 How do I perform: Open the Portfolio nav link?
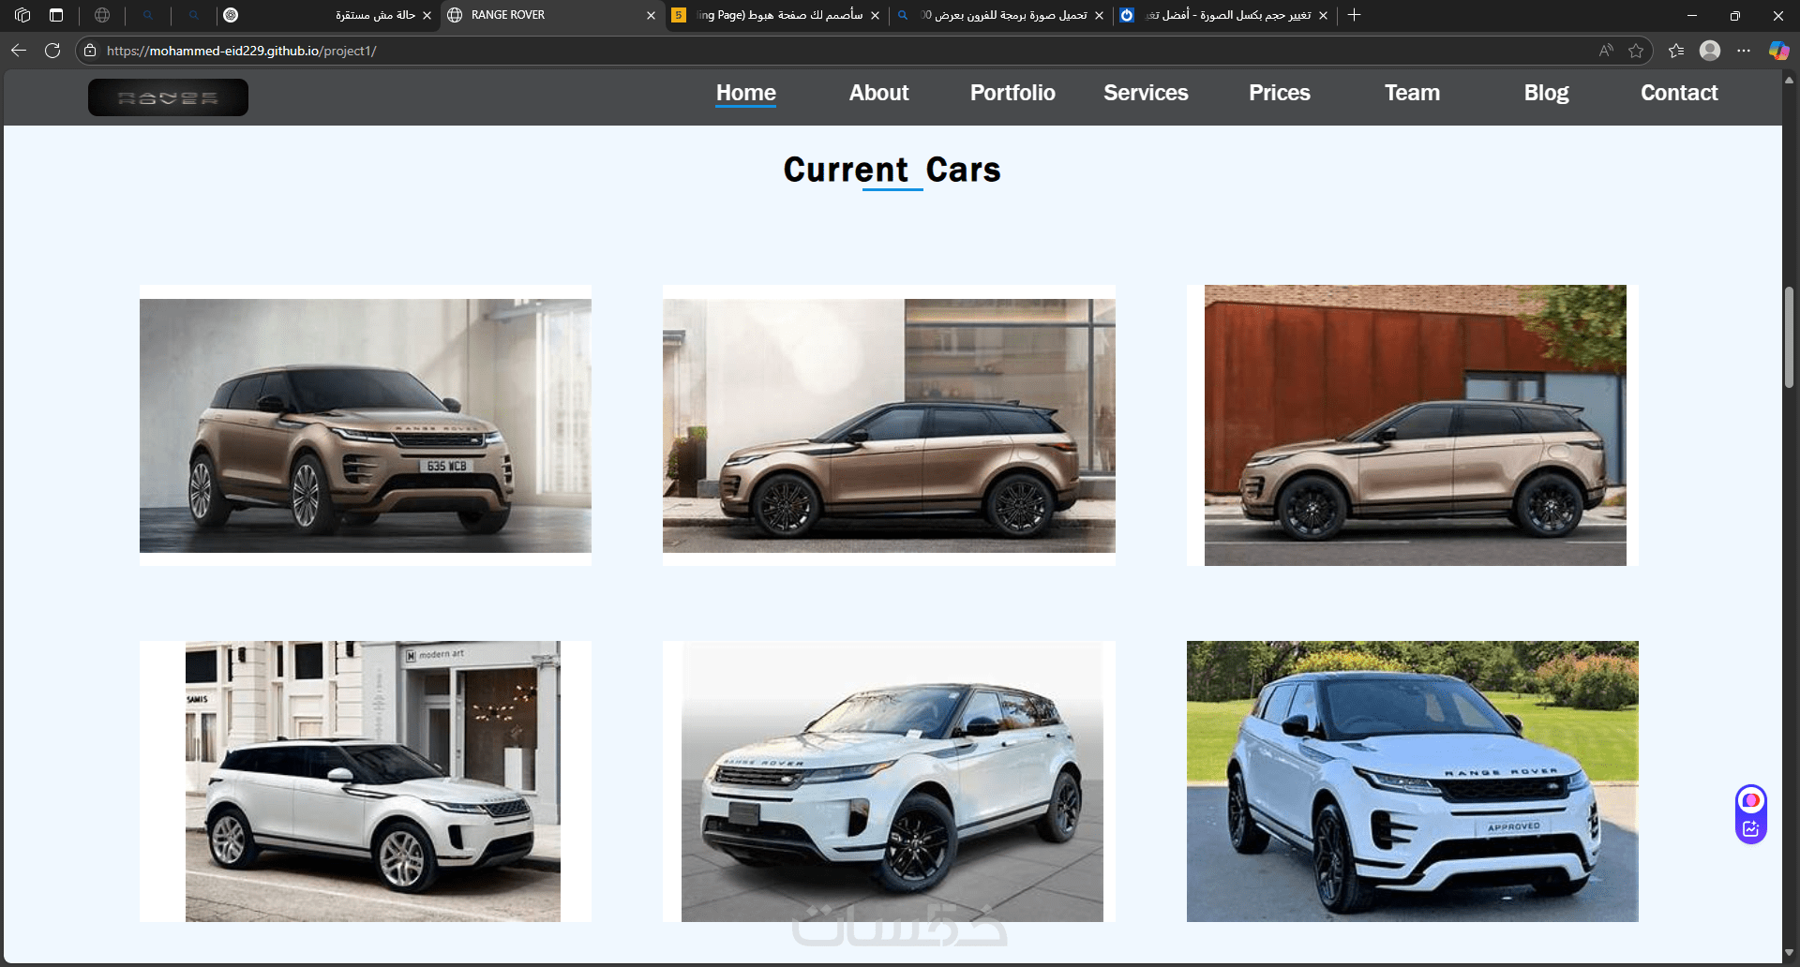tap(1012, 93)
